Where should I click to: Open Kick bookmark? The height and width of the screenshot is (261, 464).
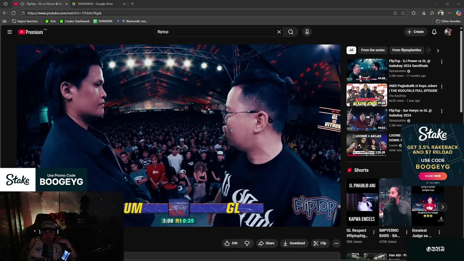(x=50, y=21)
